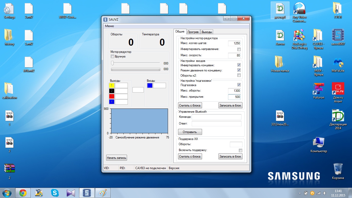Open the Компьютер desktop icon
This screenshot has height=198, width=352.
319,145
